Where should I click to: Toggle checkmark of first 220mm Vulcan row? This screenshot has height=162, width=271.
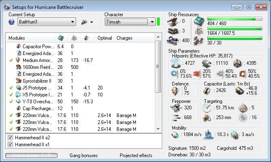click(11, 115)
